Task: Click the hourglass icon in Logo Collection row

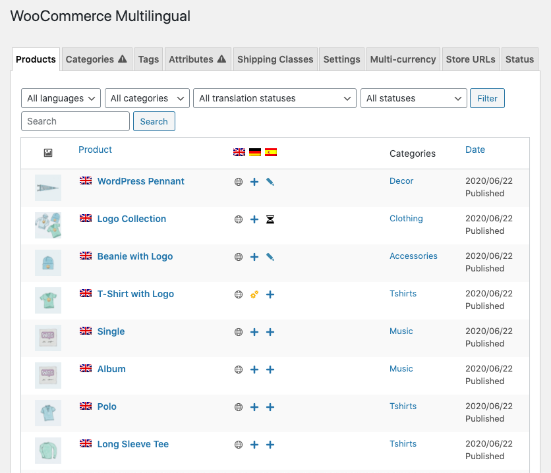Action: pyautogui.click(x=270, y=219)
